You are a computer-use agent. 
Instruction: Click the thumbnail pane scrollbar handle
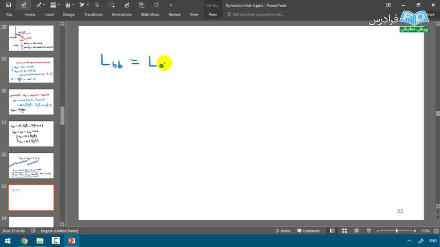coord(62,115)
